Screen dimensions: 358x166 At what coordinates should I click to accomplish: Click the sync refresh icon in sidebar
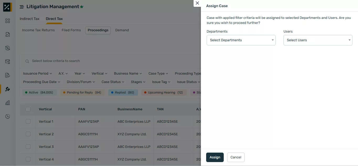point(8,48)
